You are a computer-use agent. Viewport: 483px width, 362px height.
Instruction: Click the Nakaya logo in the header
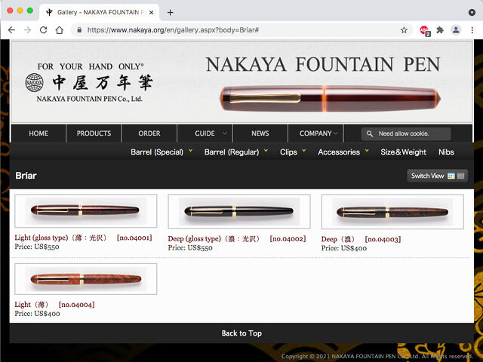tap(83, 82)
